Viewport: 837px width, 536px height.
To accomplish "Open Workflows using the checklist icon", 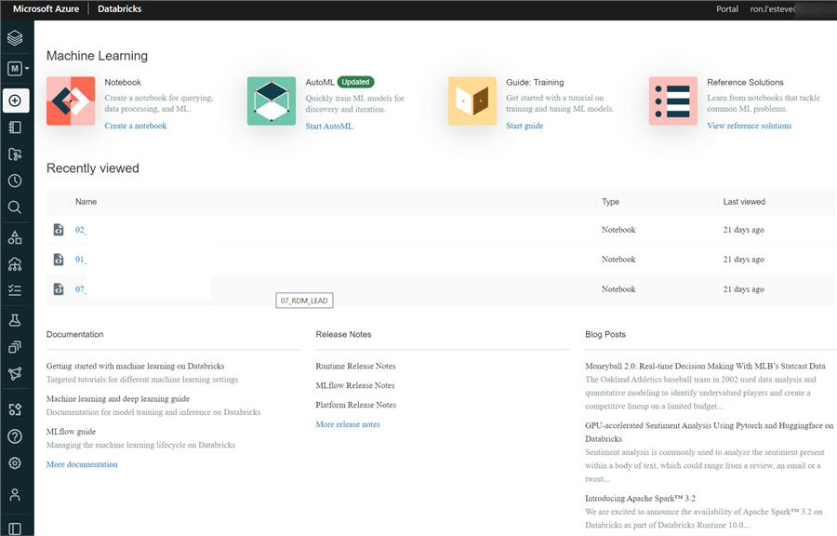I will point(14,289).
